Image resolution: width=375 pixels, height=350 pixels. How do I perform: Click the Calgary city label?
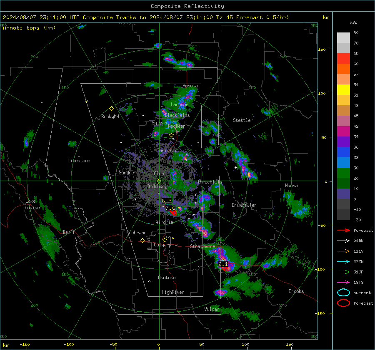point(162,245)
